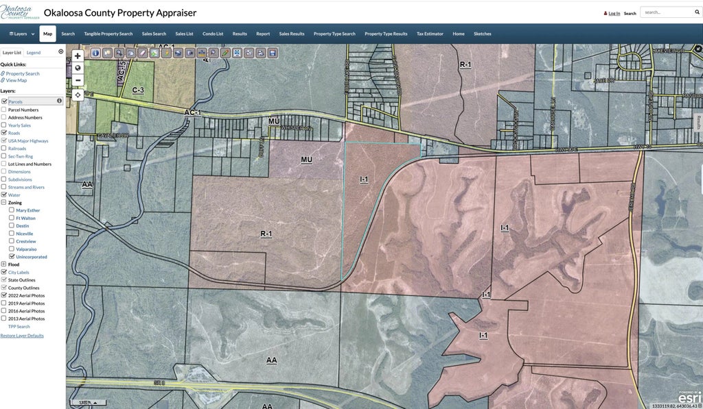703x409 pixels.
Task: Use the eraser tool to clear map graphics
Action: click(x=143, y=53)
